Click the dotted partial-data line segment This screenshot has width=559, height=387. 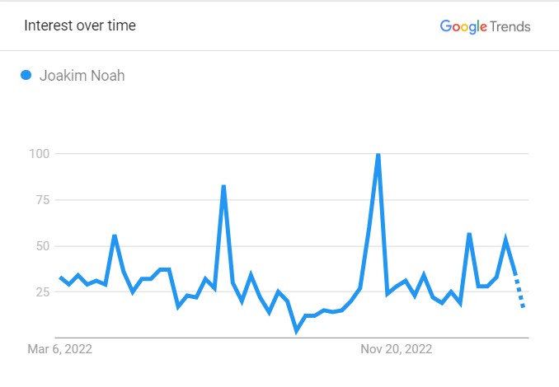(x=519, y=291)
